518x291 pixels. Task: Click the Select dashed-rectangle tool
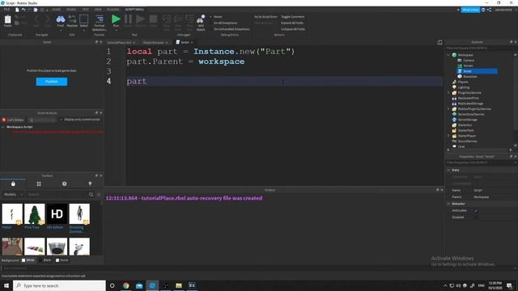pyautogui.click(x=84, y=19)
